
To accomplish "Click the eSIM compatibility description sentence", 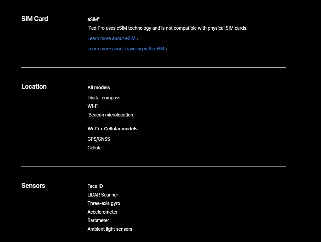I will click(168, 28).
